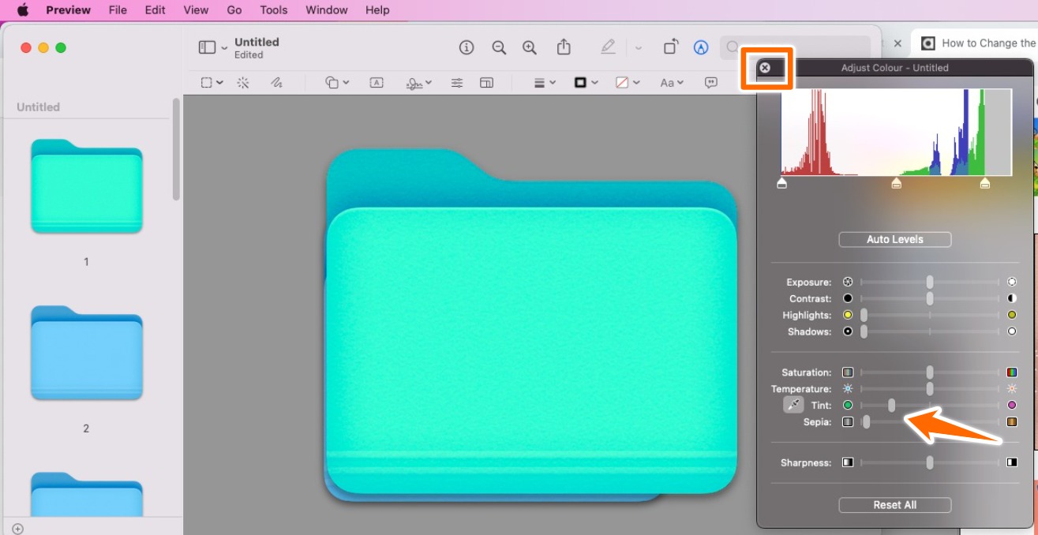1038x535 pixels.
Task: Click the Reset All button
Action: pyautogui.click(x=895, y=505)
